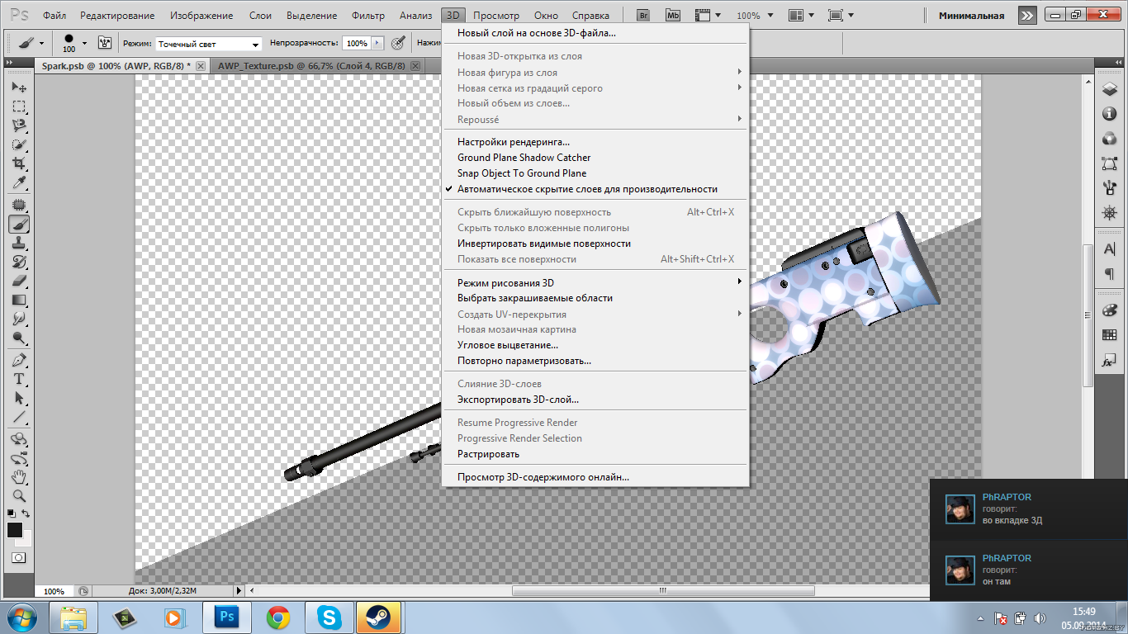Select the Clone Stamp tool
The image size is (1128, 634).
click(x=19, y=243)
